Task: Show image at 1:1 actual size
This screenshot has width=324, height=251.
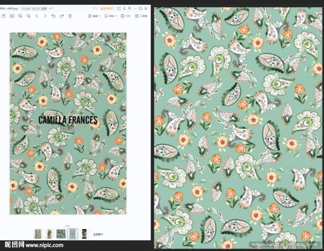Action: (x=12, y=16)
